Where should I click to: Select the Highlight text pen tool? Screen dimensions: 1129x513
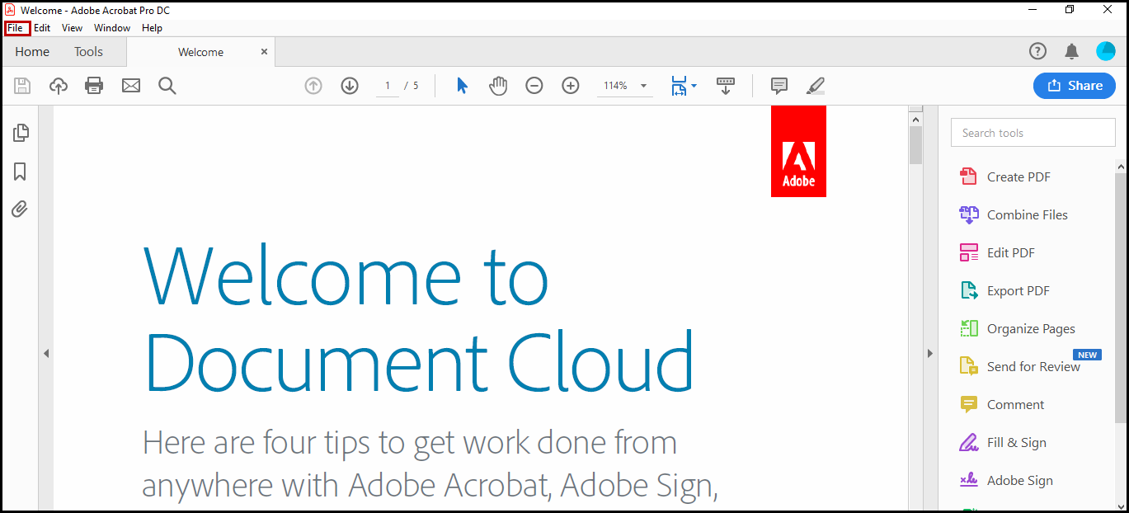coord(815,86)
